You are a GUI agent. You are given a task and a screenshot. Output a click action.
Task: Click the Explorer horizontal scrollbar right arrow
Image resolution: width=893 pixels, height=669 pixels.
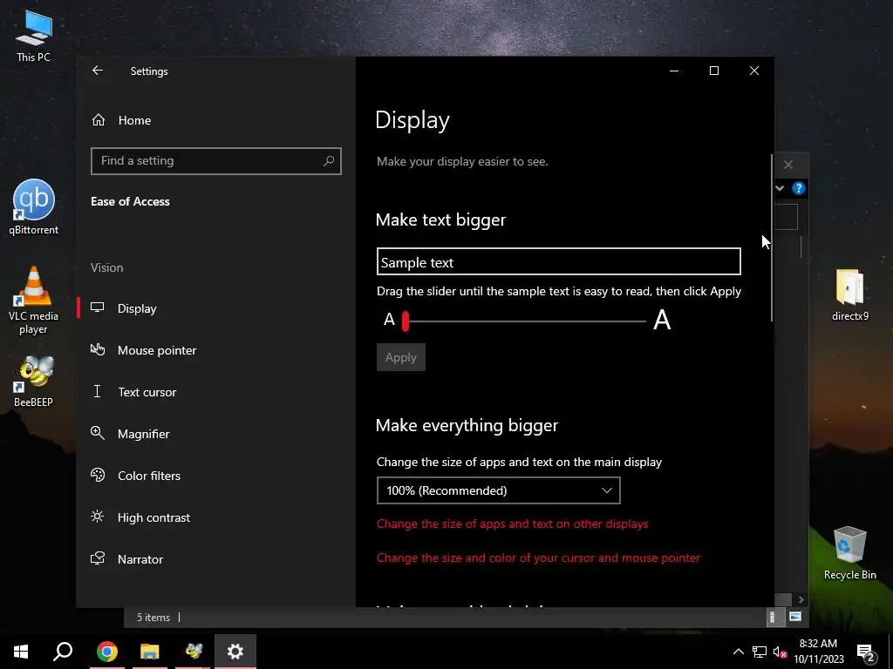pyautogui.click(x=801, y=599)
